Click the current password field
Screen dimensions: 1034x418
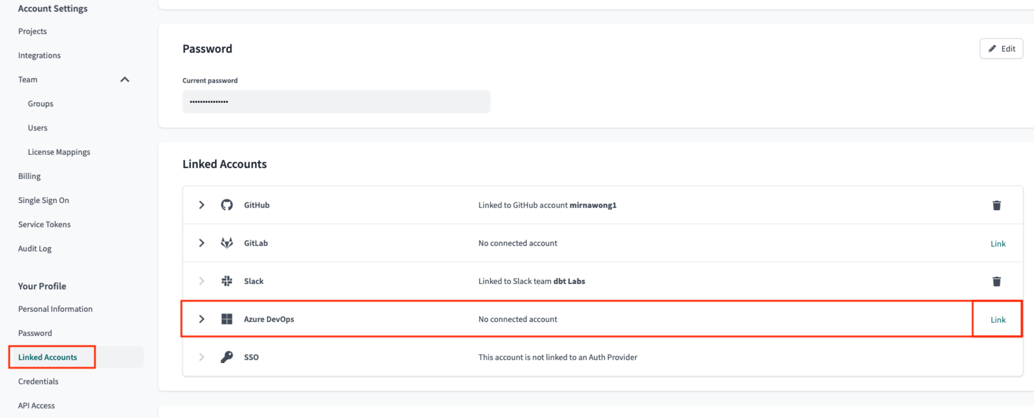(x=336, y=102)
